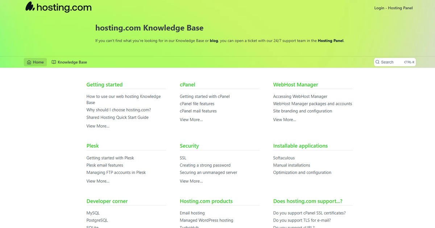Click the Knowledge Base book icon
435x228 pixels.
54,62
